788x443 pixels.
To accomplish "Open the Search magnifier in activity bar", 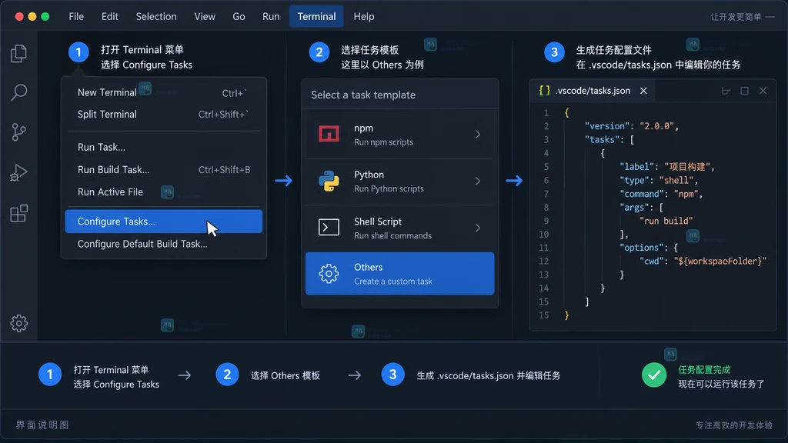I will [18, 92].
